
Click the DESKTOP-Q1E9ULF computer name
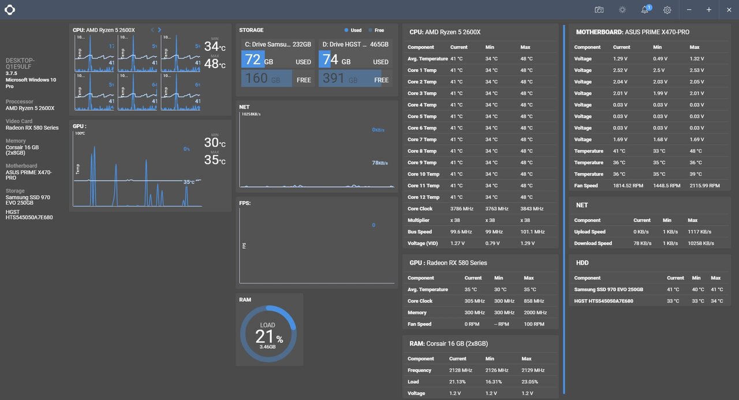(x=20, y=63)
